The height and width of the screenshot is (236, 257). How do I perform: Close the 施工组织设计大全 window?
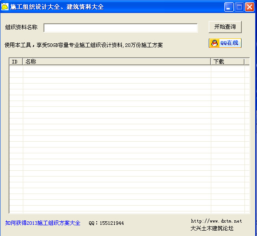[249, 7]
